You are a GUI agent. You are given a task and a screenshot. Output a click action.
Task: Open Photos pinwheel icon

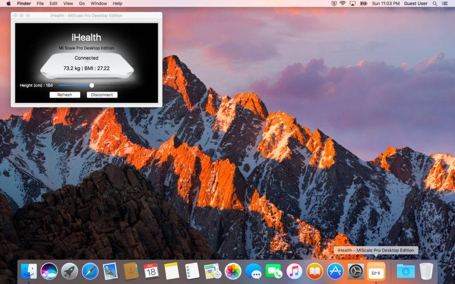point(233,272)
